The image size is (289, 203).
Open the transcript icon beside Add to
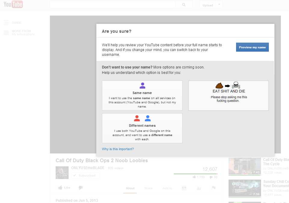pyautogui.click(x=184, y=188)
